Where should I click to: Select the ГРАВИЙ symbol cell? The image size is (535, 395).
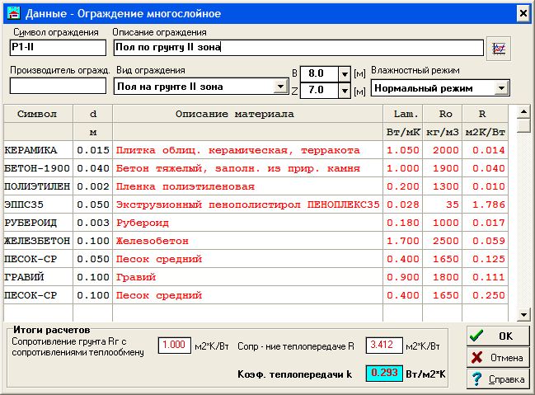38,277
